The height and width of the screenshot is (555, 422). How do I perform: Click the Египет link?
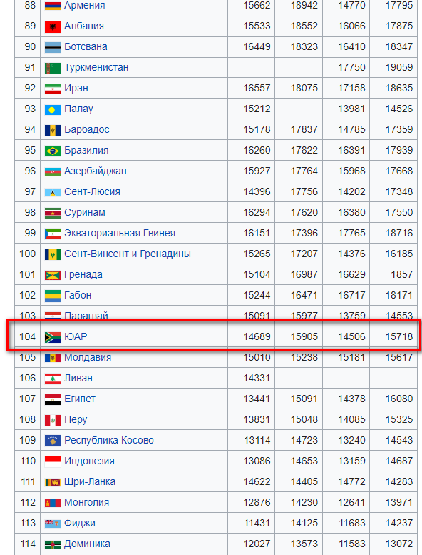tap(80, 399)
